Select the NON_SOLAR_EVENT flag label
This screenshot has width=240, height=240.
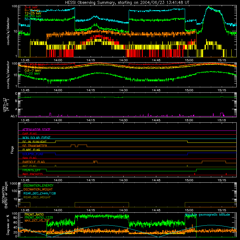[x=36, y=138]
